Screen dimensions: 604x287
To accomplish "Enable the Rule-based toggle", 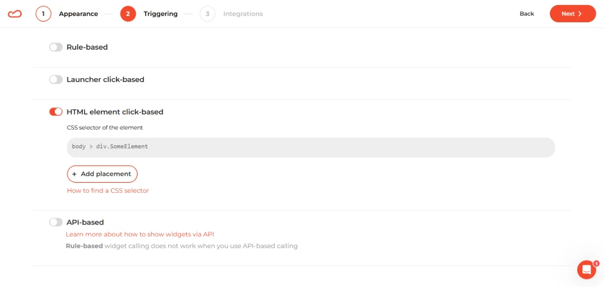I will coord(56,47).
